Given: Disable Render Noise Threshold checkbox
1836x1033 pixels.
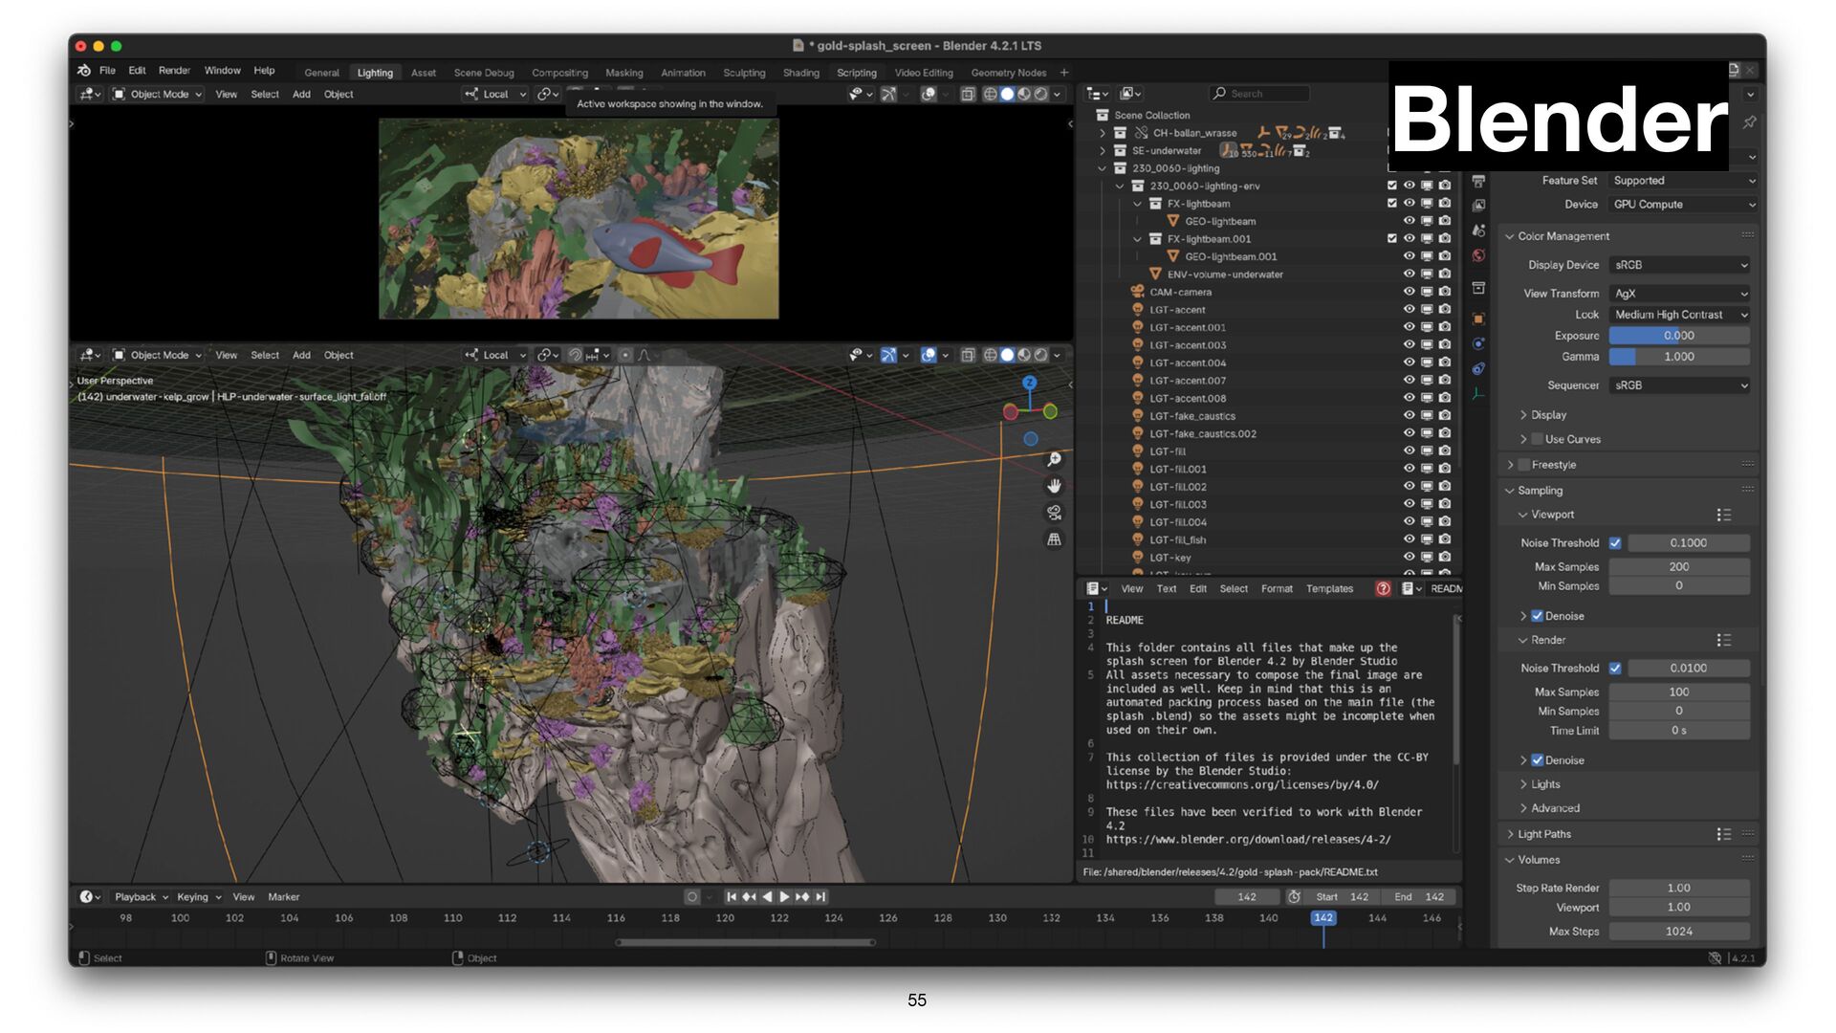Looking at the screenshot, I should tap(1615, 669).
